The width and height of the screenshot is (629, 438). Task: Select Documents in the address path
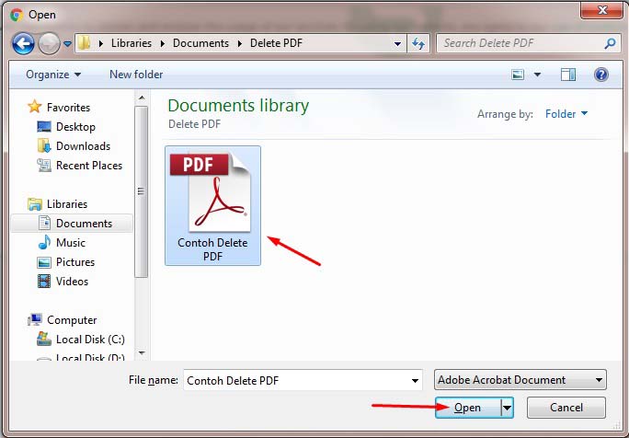[200, 43]
